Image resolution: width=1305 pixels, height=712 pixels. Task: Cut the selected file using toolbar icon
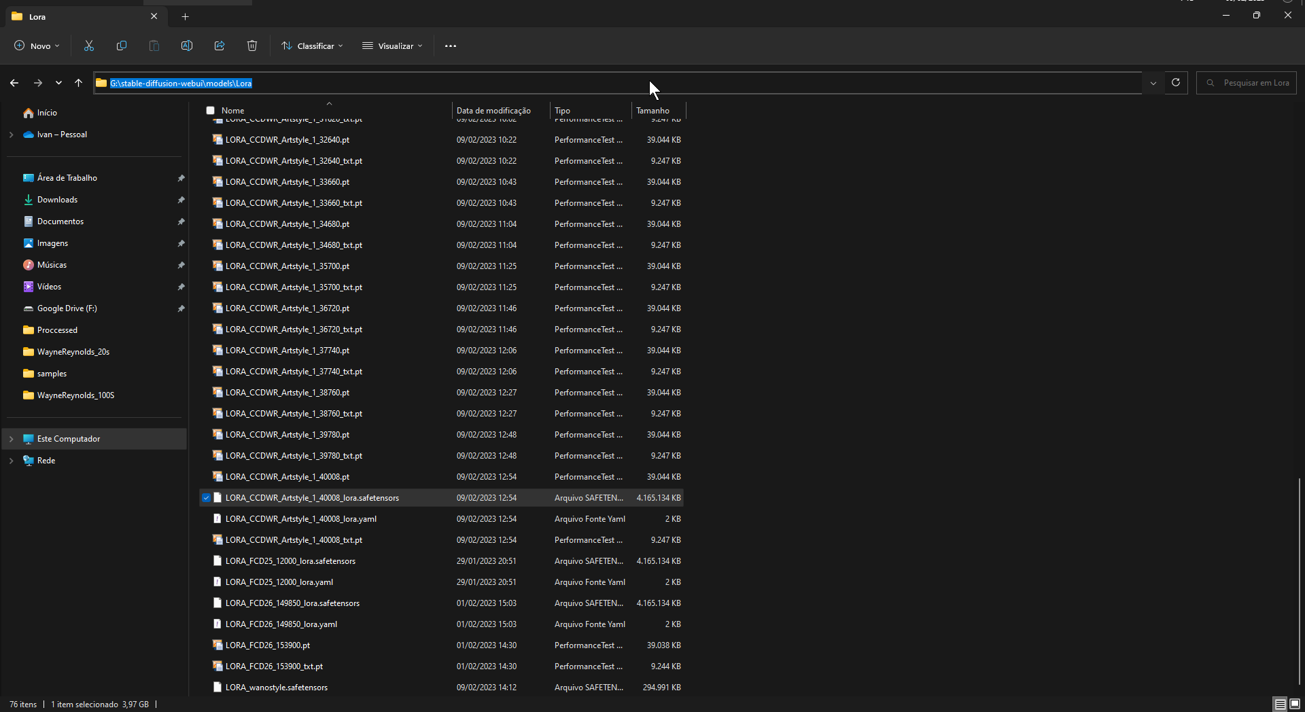[89, 46]
